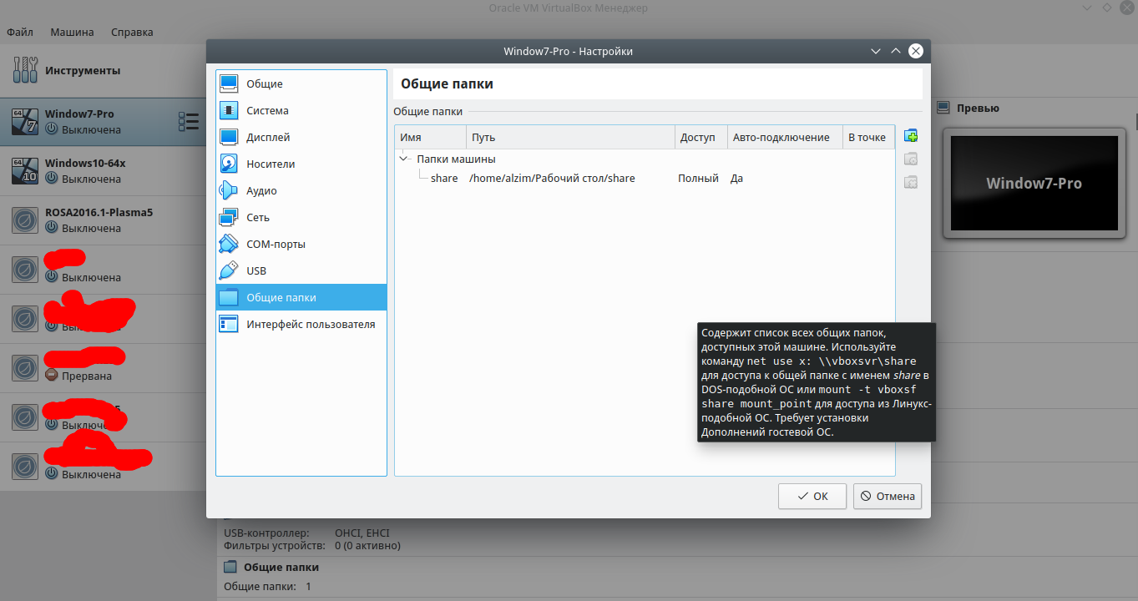The width and height of the screenshot is (1138, 601).
Task: Open the Файл menu
Action: tap(20, 32)
